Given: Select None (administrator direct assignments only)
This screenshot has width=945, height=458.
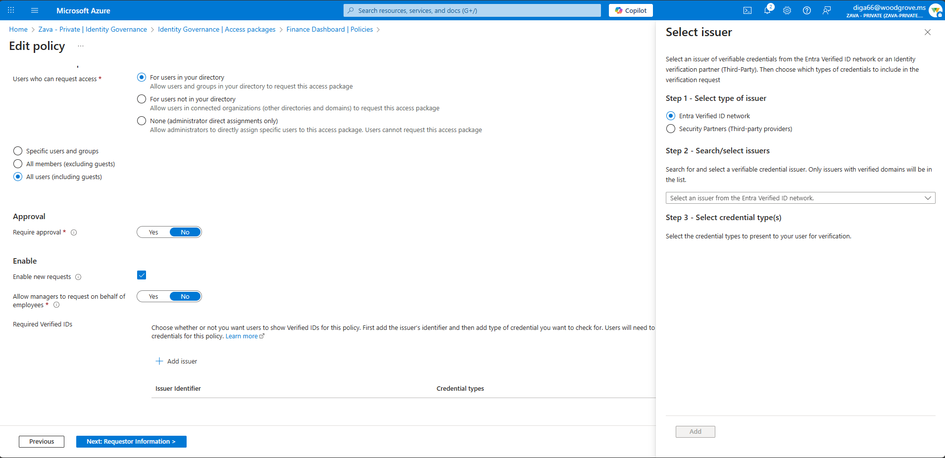Looking at the screenshot, I should (142, 121).
